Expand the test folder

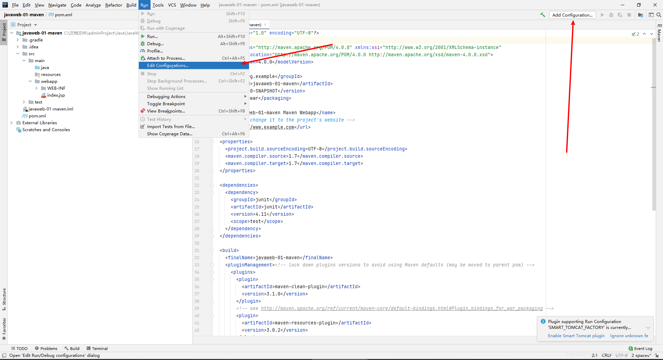pos(24,102)
